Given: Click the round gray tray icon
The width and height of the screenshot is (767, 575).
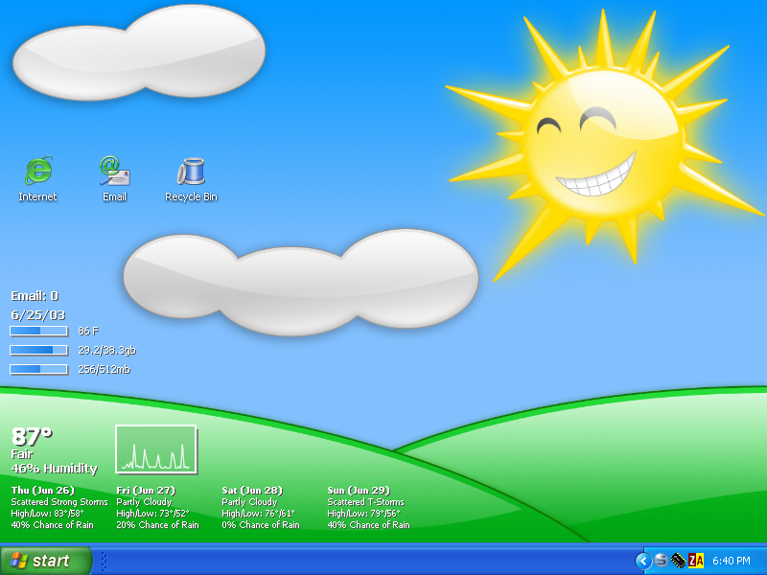Looking at the screenshot, I should [x=661, y=561].
